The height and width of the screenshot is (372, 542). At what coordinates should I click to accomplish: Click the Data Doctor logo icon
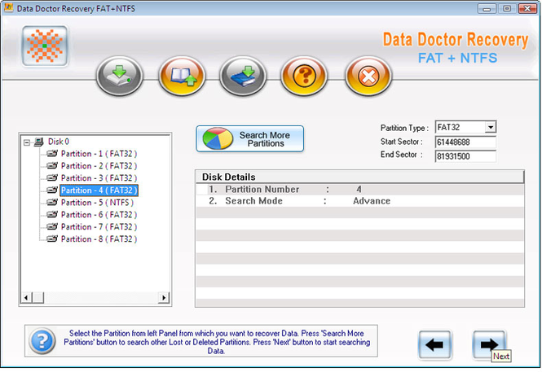pyautogui.click(x=45, y=46)
